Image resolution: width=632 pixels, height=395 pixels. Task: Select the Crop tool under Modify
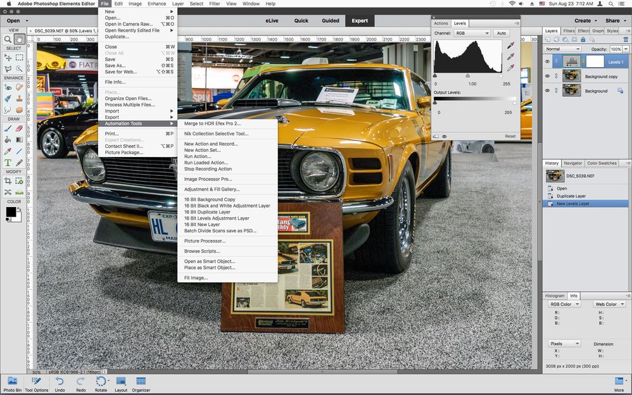(x=8, y=181)
